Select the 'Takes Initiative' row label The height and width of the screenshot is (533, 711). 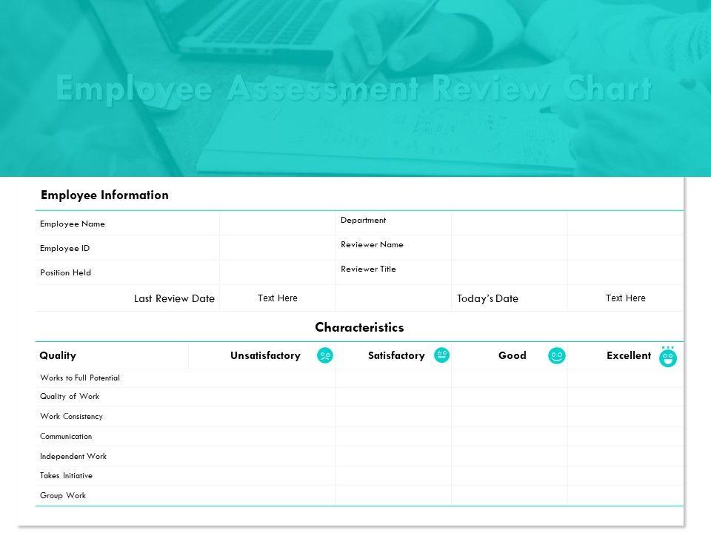coord(66,475)
